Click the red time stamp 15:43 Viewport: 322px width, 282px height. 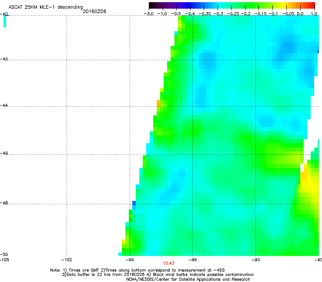tap(168, 263)
